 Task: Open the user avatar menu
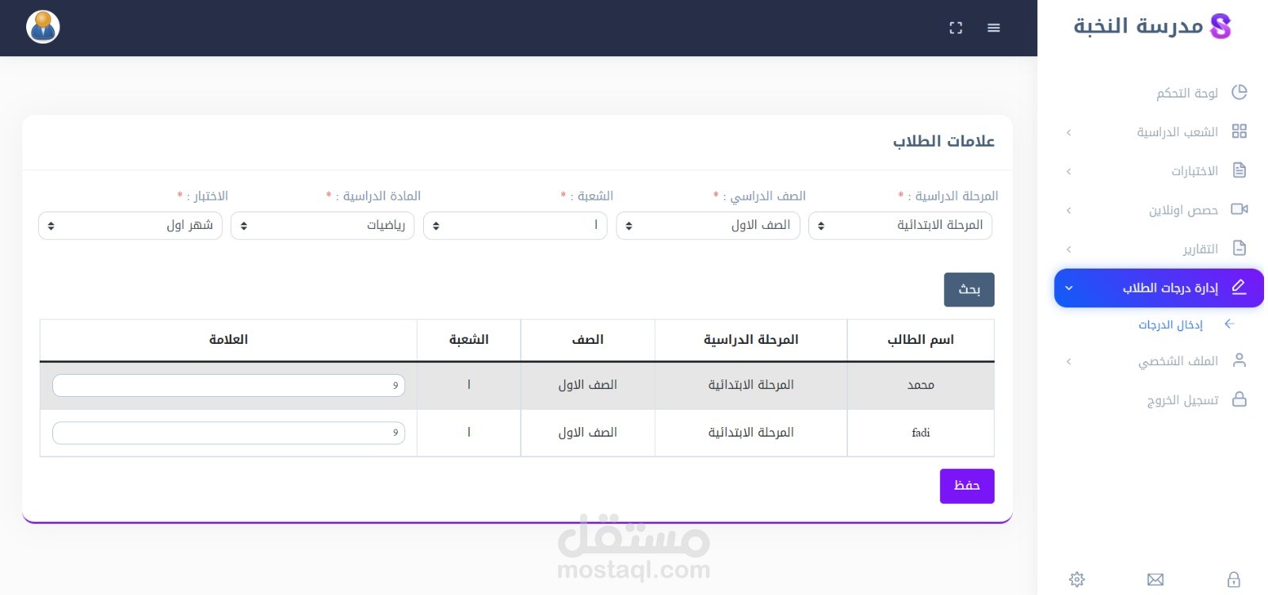tap(43, 27)
